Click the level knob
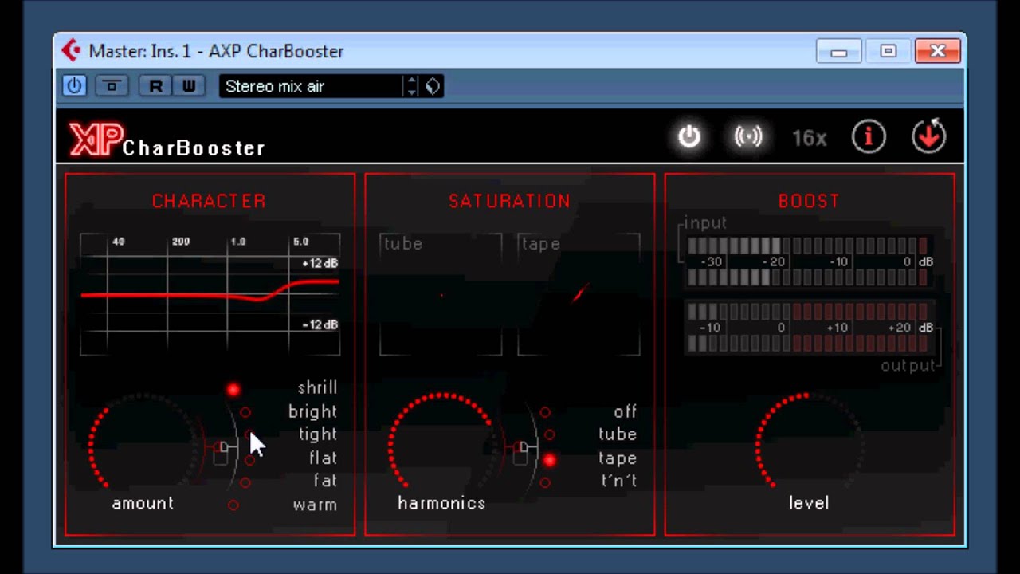 pos(809,442)
